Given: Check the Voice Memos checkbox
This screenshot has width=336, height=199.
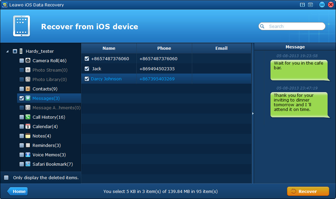Looking at the screenshot, I should coord(22,155).
